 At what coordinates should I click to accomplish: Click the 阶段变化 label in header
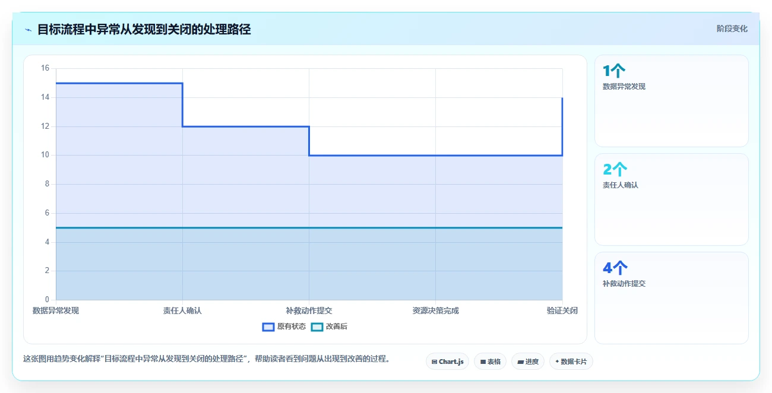[x=732, y=28]
